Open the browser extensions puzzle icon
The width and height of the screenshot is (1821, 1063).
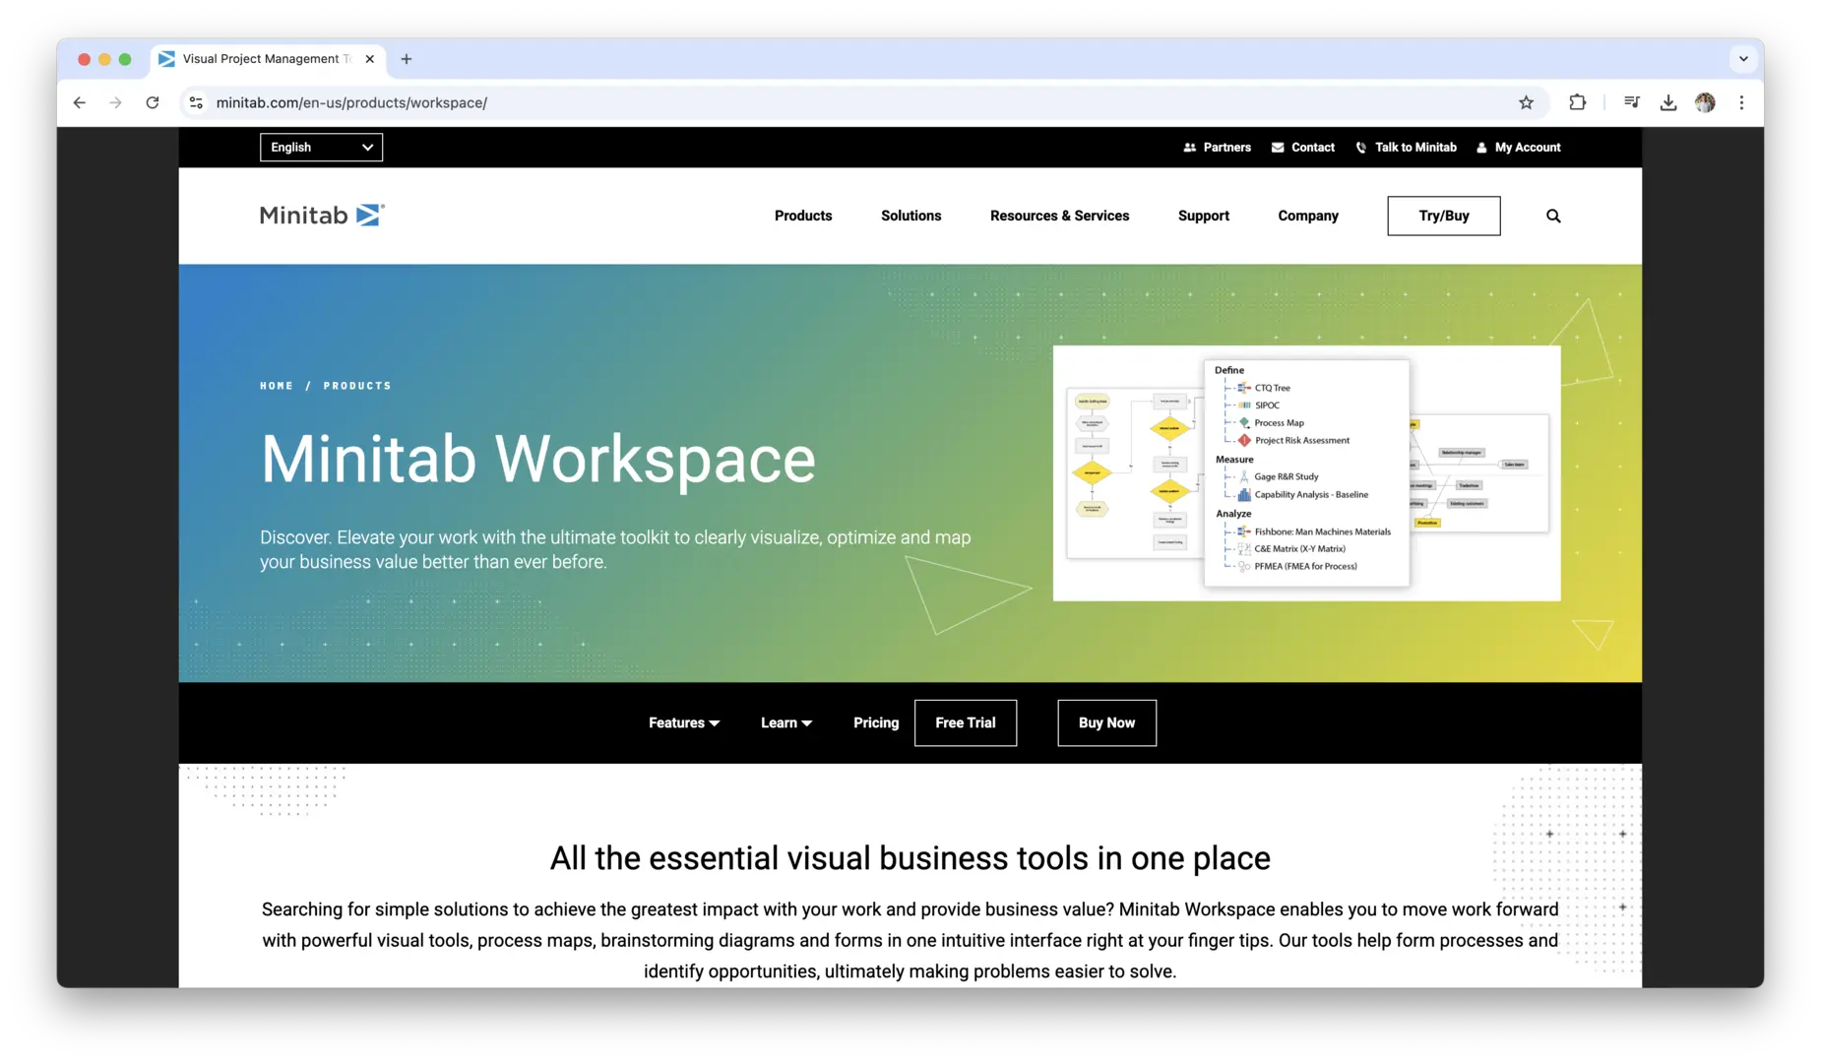(1576, 102)
